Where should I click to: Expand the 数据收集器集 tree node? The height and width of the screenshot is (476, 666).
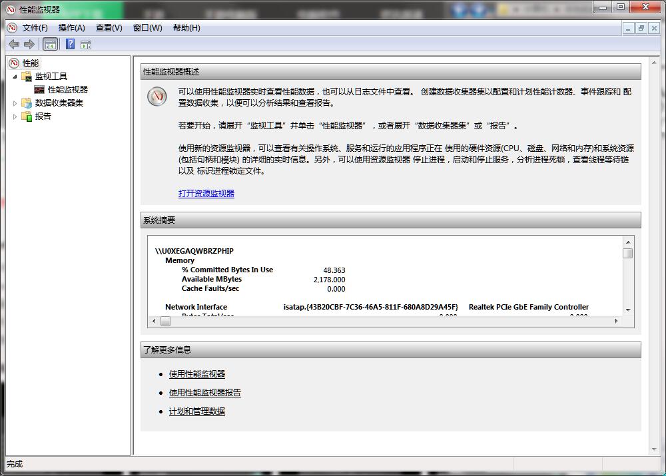click(15, 103)
